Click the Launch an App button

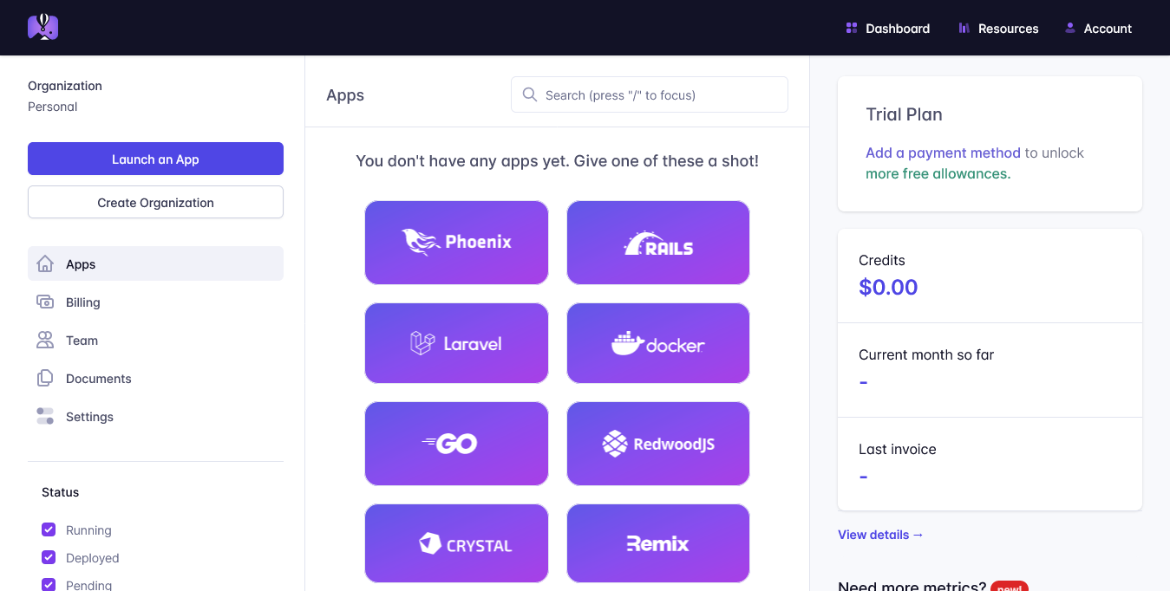click(155, 159)
